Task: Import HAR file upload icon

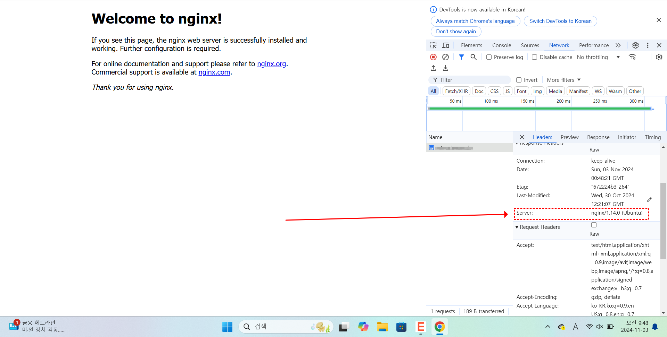Action: (x=433, y=68)
